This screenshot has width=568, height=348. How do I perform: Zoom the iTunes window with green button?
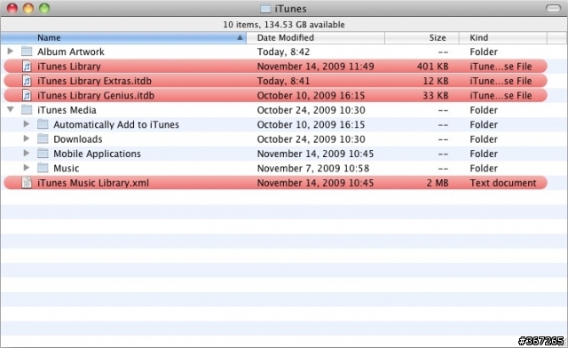point(44,8)
